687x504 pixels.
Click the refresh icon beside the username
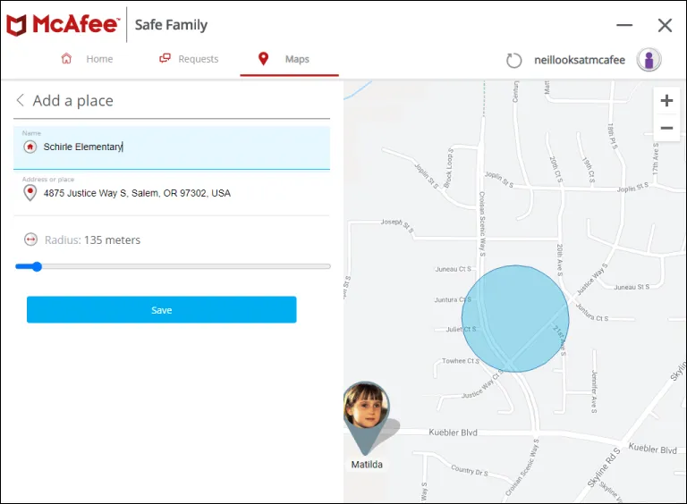pyautogui.click(x=513, y=60)
